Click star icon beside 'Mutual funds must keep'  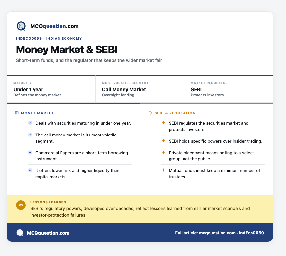click(163, 170)
